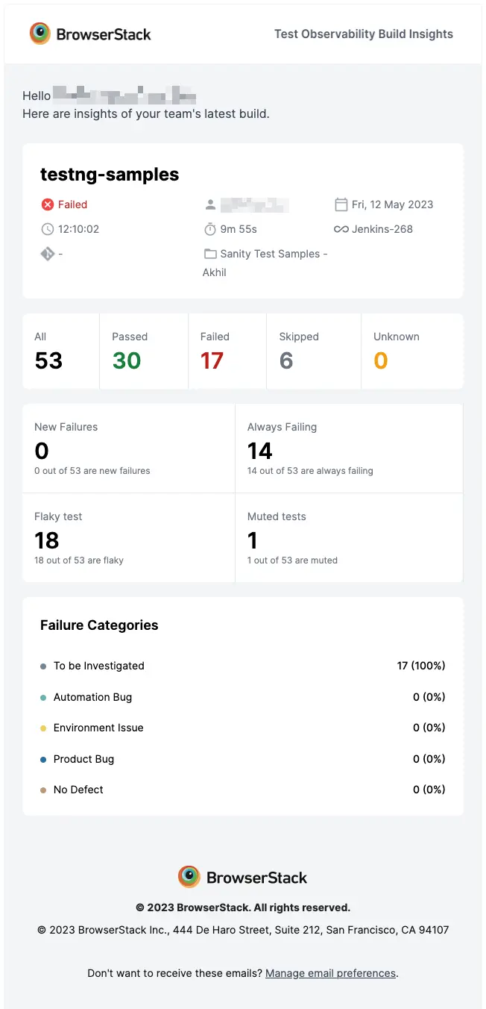Click 0 (0%) in the Automation Bug row
The image size is (486, 1009).
(429, 697)
